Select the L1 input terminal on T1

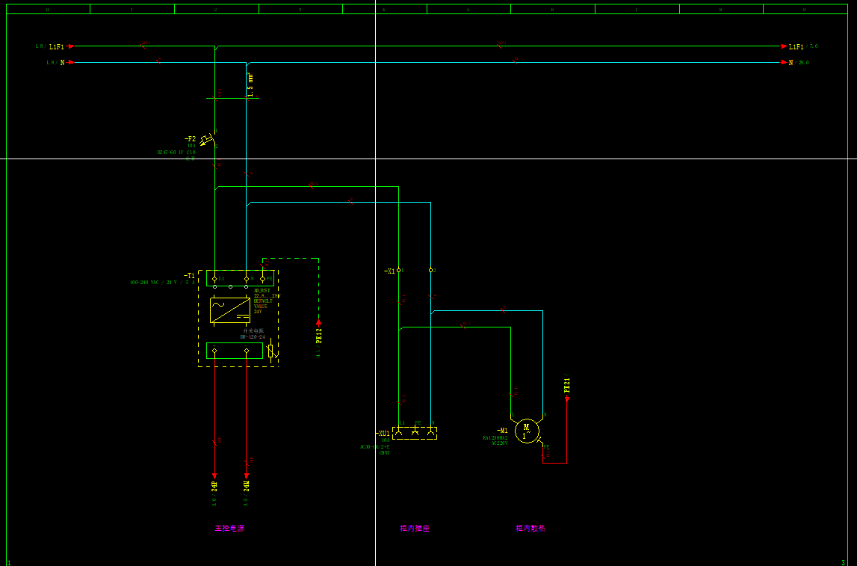point(214,279)
